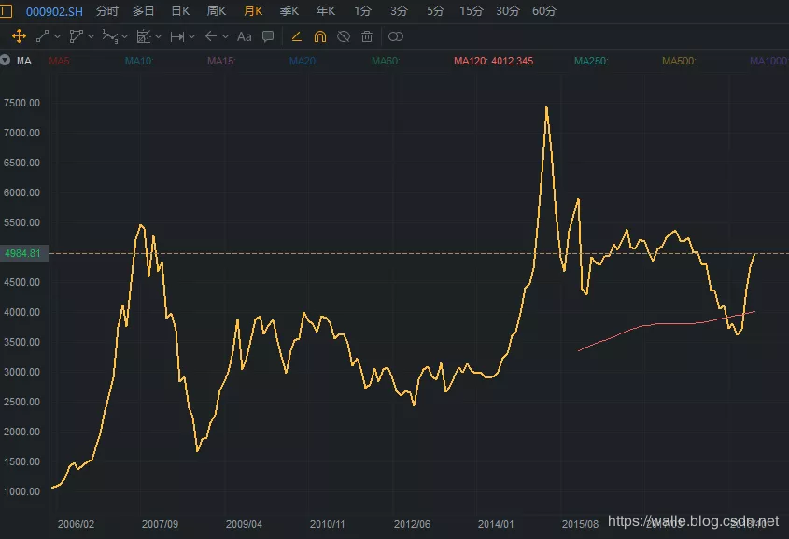The height and width of the screenshot is (539, 789).
Task: Toggle the MA500 moving average line
Action: click(680, 61)
